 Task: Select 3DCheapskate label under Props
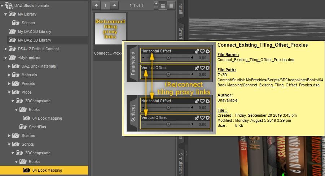tap(38, 101)
